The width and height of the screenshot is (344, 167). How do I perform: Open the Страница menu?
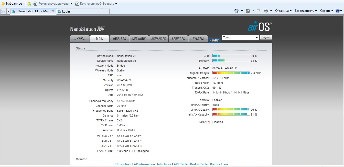pyautogui.click(x=283, y=11)
